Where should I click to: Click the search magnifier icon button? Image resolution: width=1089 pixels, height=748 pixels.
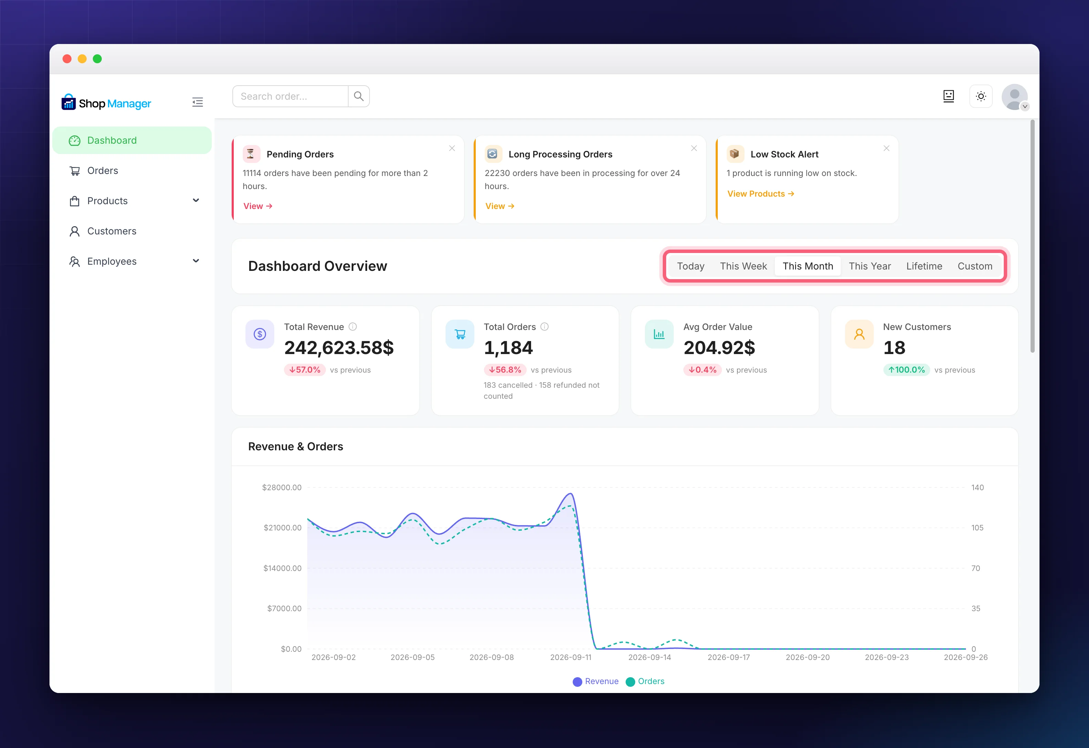tap(359, 96)
